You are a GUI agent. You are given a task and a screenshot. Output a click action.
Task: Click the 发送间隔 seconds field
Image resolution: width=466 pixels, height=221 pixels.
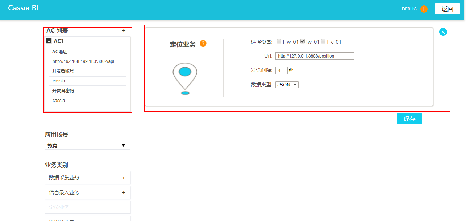281,71
